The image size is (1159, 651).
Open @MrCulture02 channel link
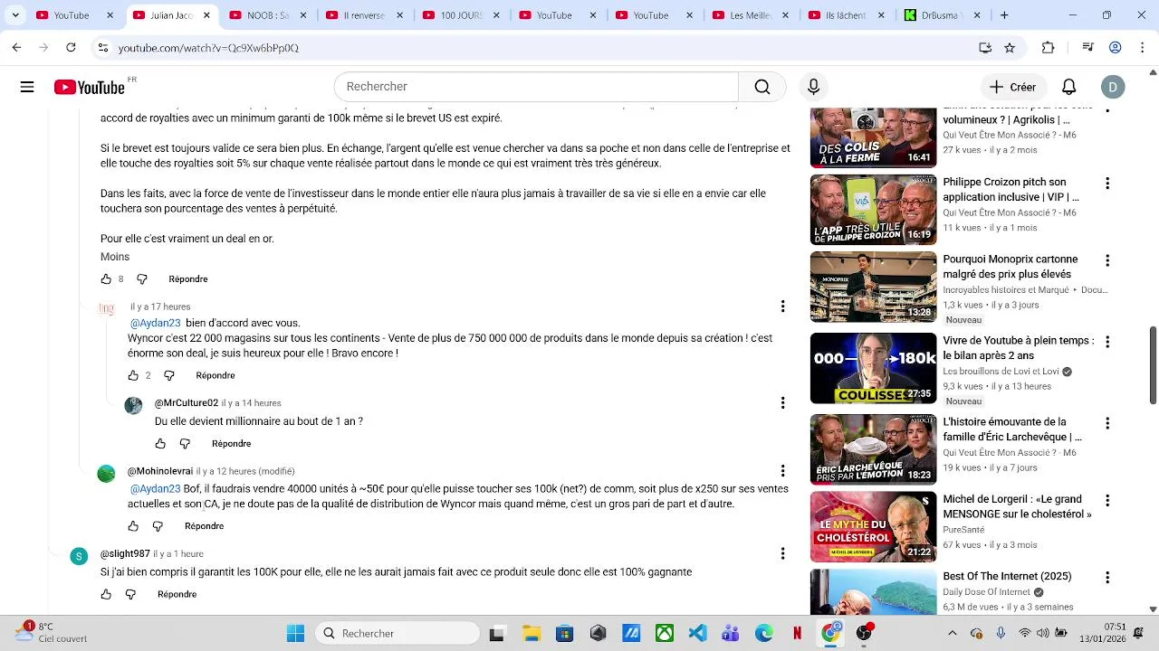coord(187,403)
